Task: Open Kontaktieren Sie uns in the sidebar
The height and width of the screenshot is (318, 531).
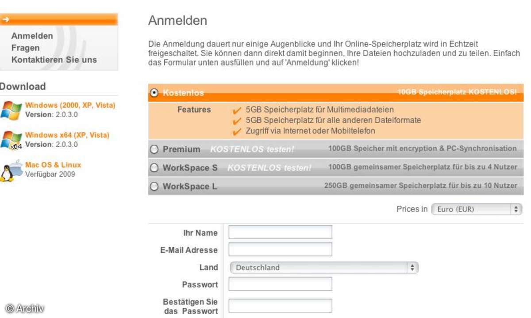Action: (x=54, y=60)
